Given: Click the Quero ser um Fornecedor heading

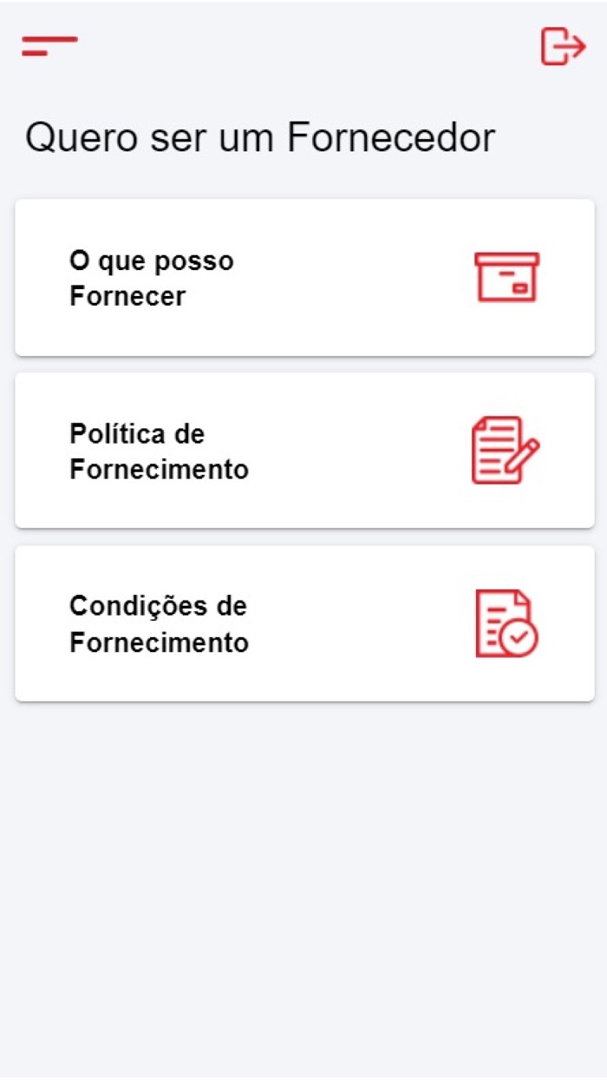Looking at the screenshot, I should [x=260, y=137].
